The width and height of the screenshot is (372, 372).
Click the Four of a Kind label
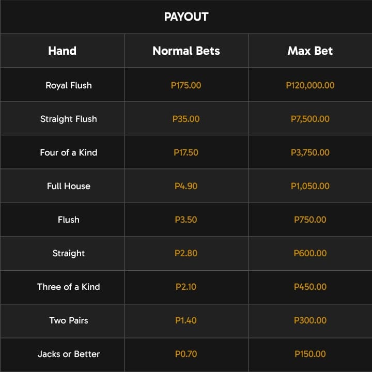tap(69, 152)
